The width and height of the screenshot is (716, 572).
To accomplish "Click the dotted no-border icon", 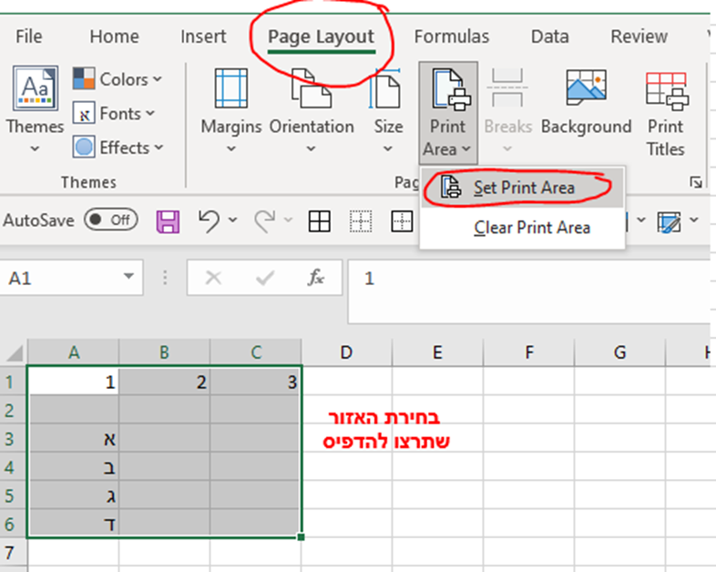I will pyautogui.click(x=361, y=221).
